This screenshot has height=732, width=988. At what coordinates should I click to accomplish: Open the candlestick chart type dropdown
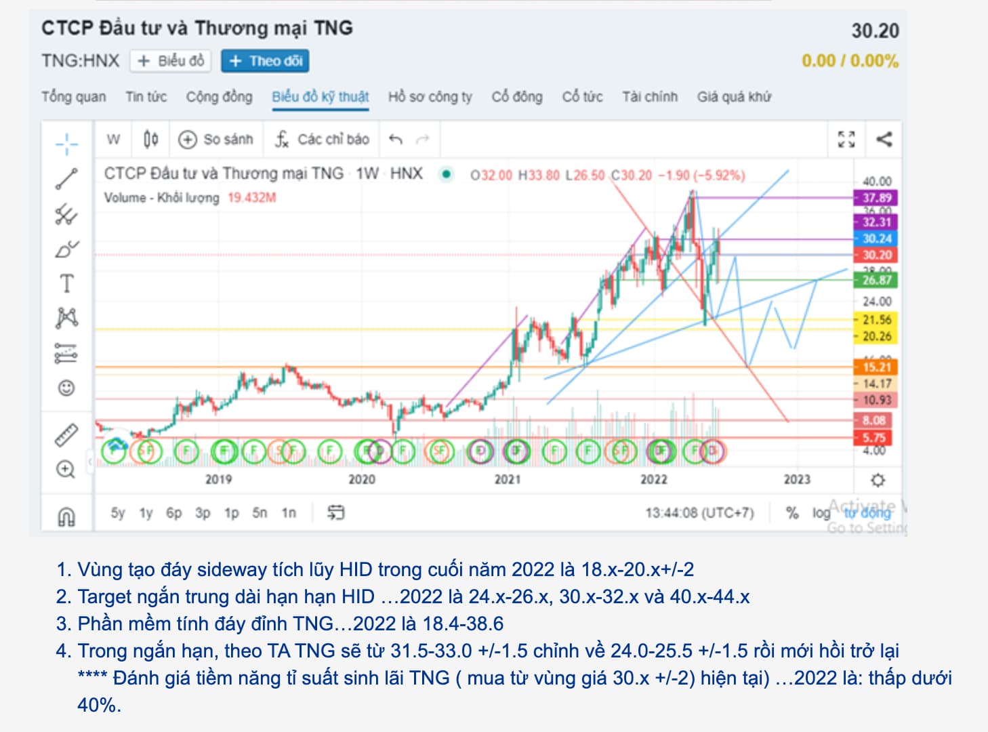[x=150, y=140]
